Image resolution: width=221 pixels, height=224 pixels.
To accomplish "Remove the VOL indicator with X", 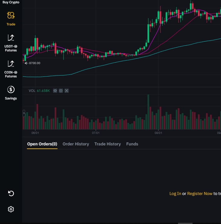I will point(67,91).
